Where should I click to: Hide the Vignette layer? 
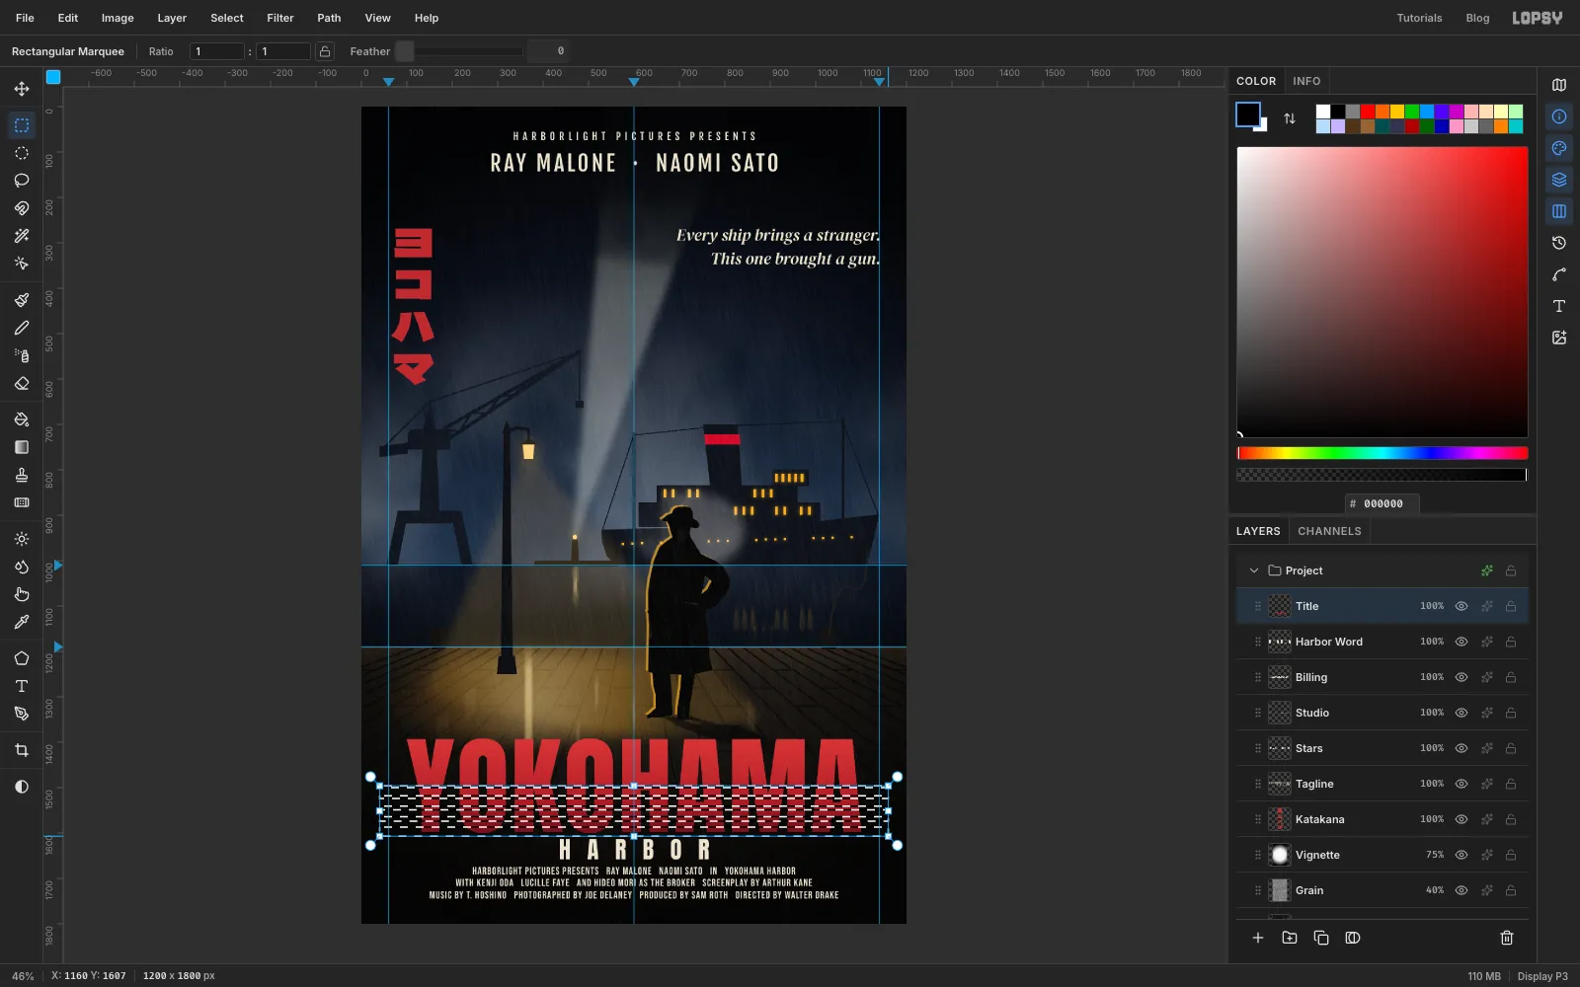tap(1461, 855)
